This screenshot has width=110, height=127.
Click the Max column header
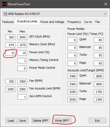tap(22, 31)
